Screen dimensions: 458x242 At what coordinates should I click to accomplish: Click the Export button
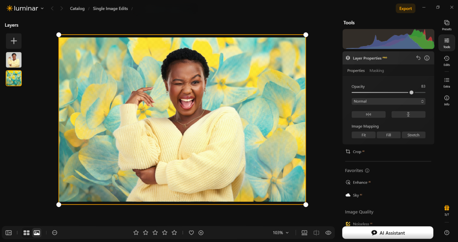405,9
